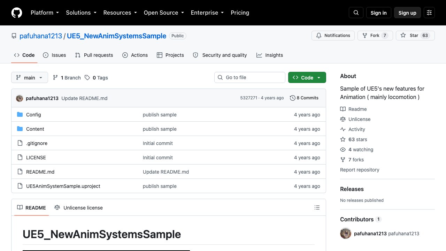
Task: Switch to the Issues tab
Action: [54, 55]
